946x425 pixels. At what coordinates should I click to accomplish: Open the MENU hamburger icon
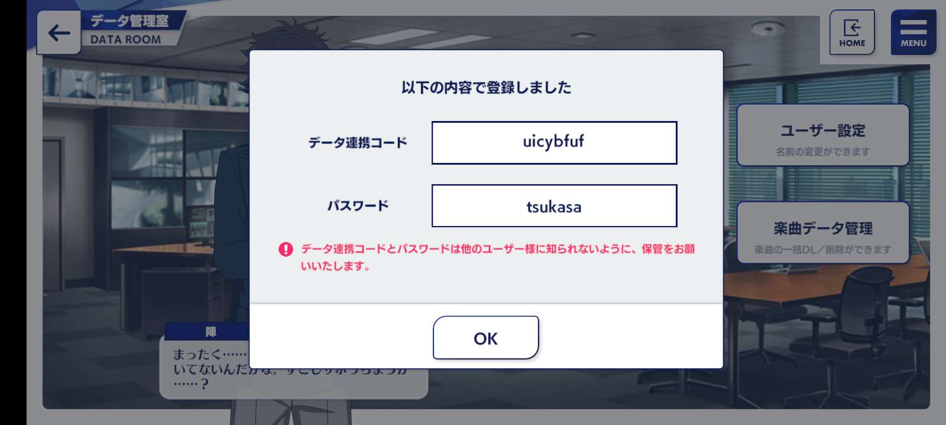click(913, 32)
